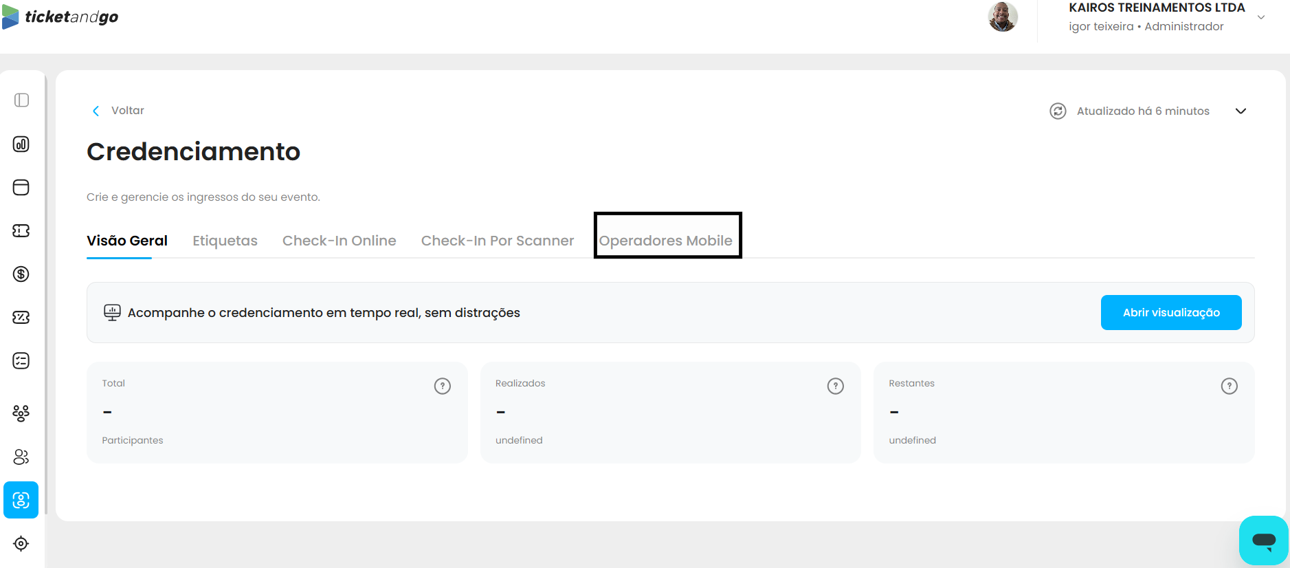
Task: Click the Participantes label in Total card
Action: [x=133, y=440]
